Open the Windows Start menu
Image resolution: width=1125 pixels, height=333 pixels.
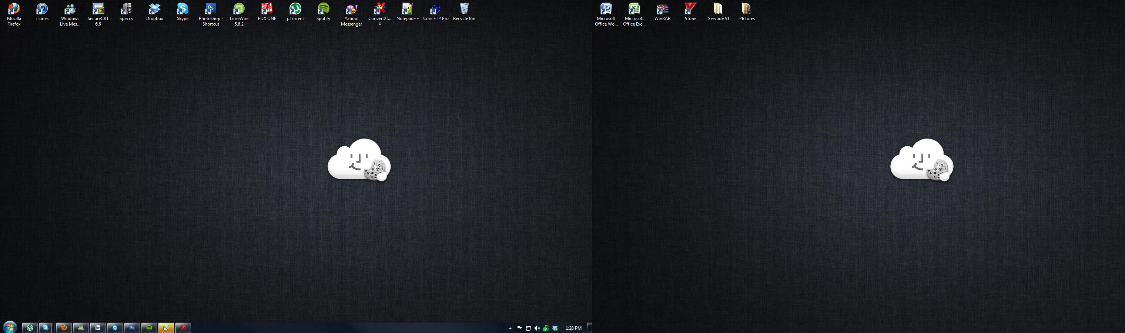(x=10, y=327)
